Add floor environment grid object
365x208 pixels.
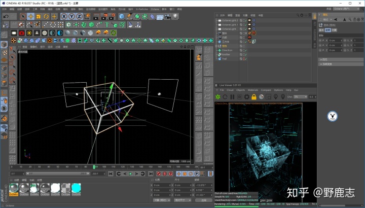point(160,16)
